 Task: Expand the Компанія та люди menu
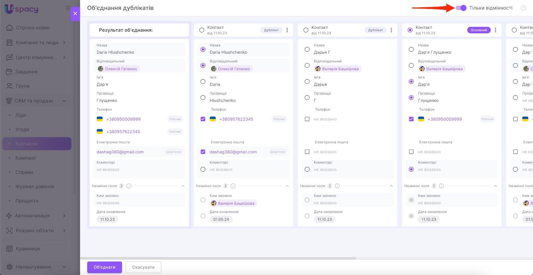point(64,43)
